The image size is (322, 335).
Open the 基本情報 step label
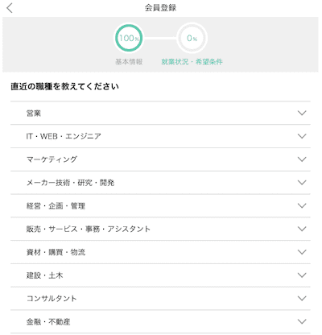point(129,62)
